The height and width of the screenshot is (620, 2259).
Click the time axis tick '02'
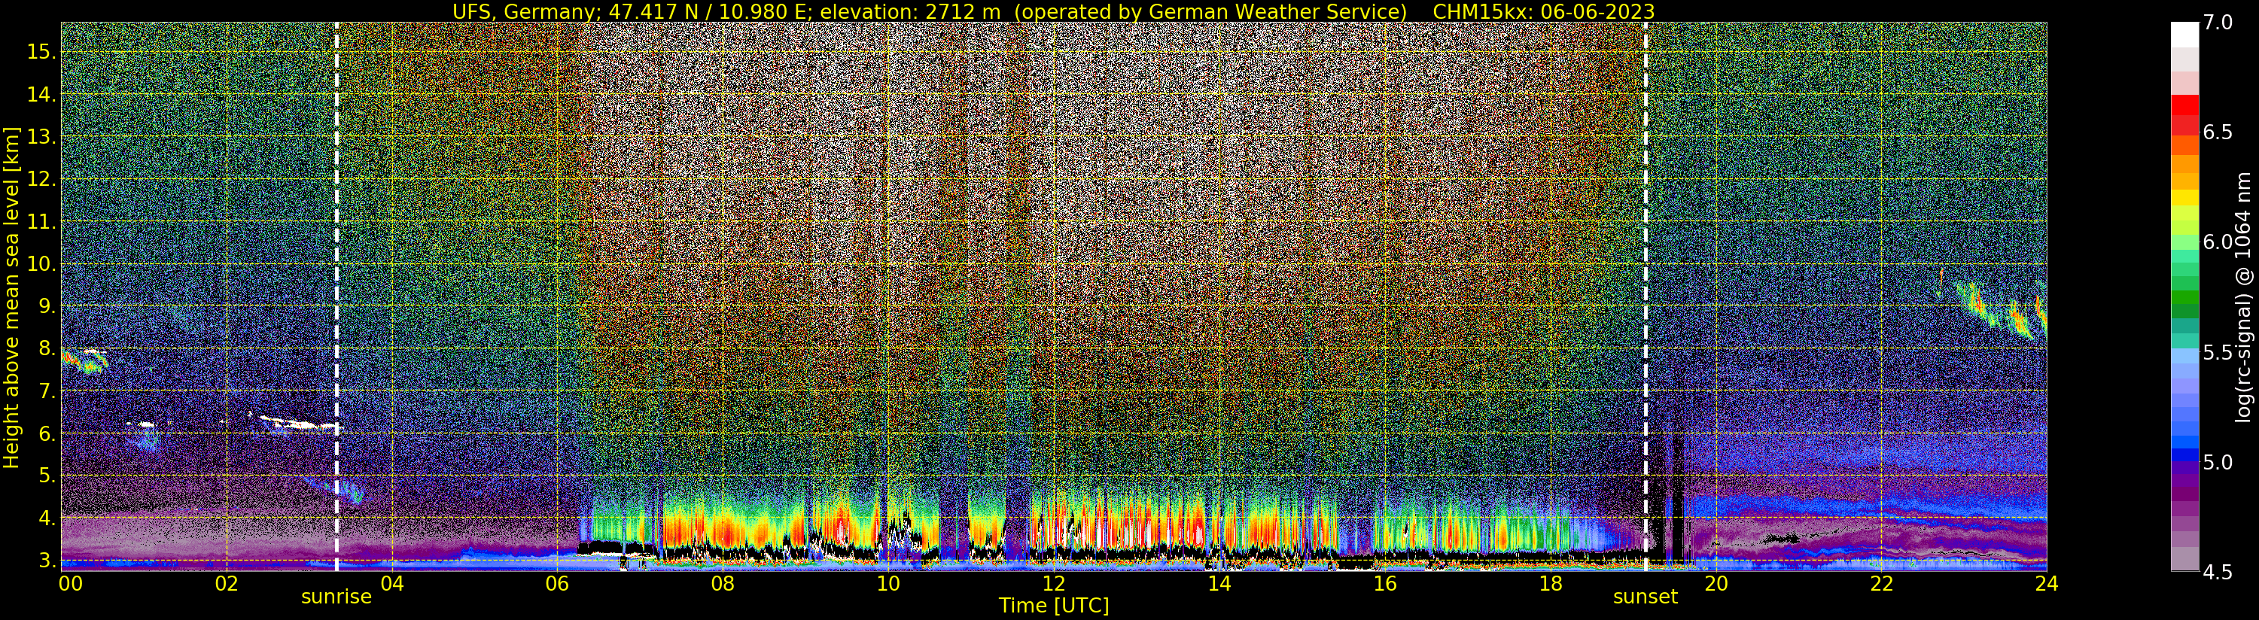click(227, 583)
